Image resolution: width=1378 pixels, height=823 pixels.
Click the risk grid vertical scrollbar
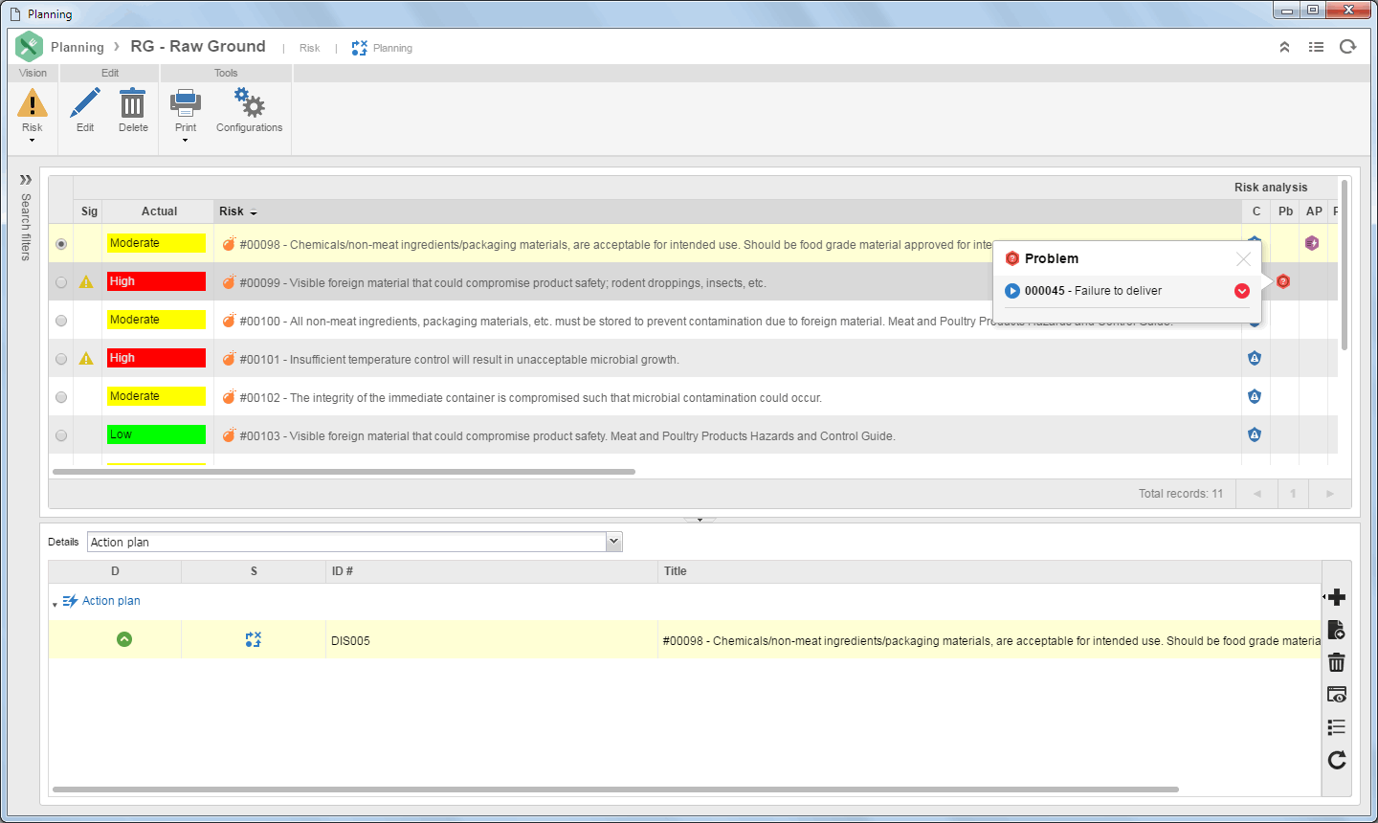click(1345, 265)
